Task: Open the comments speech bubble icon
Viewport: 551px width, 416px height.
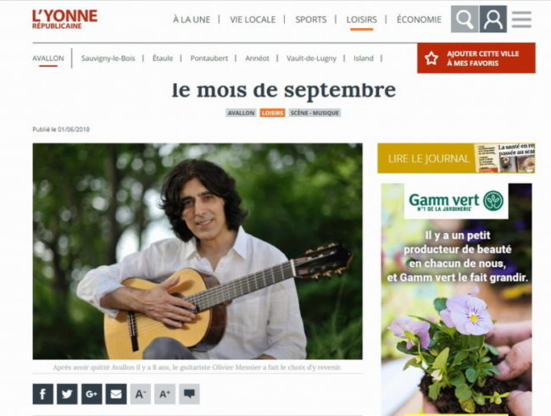Action: tap(189, 394)
